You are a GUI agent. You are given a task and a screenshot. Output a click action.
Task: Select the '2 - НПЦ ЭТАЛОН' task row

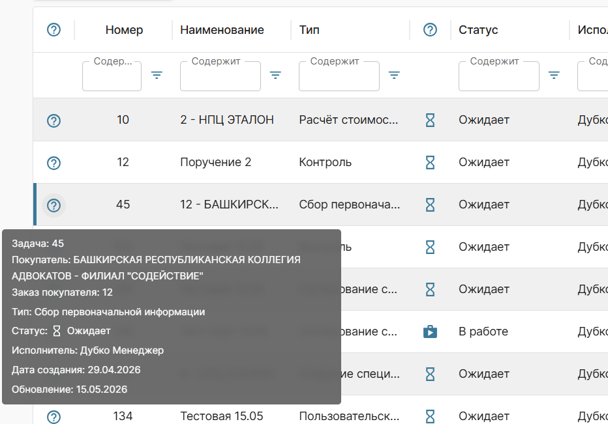click(x=320, y=120)
